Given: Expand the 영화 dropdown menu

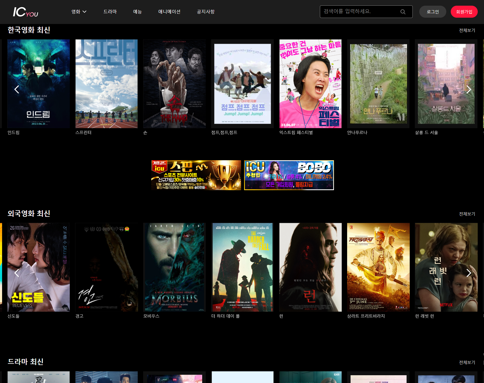Looking at the screenshot, I should point(79,12).
